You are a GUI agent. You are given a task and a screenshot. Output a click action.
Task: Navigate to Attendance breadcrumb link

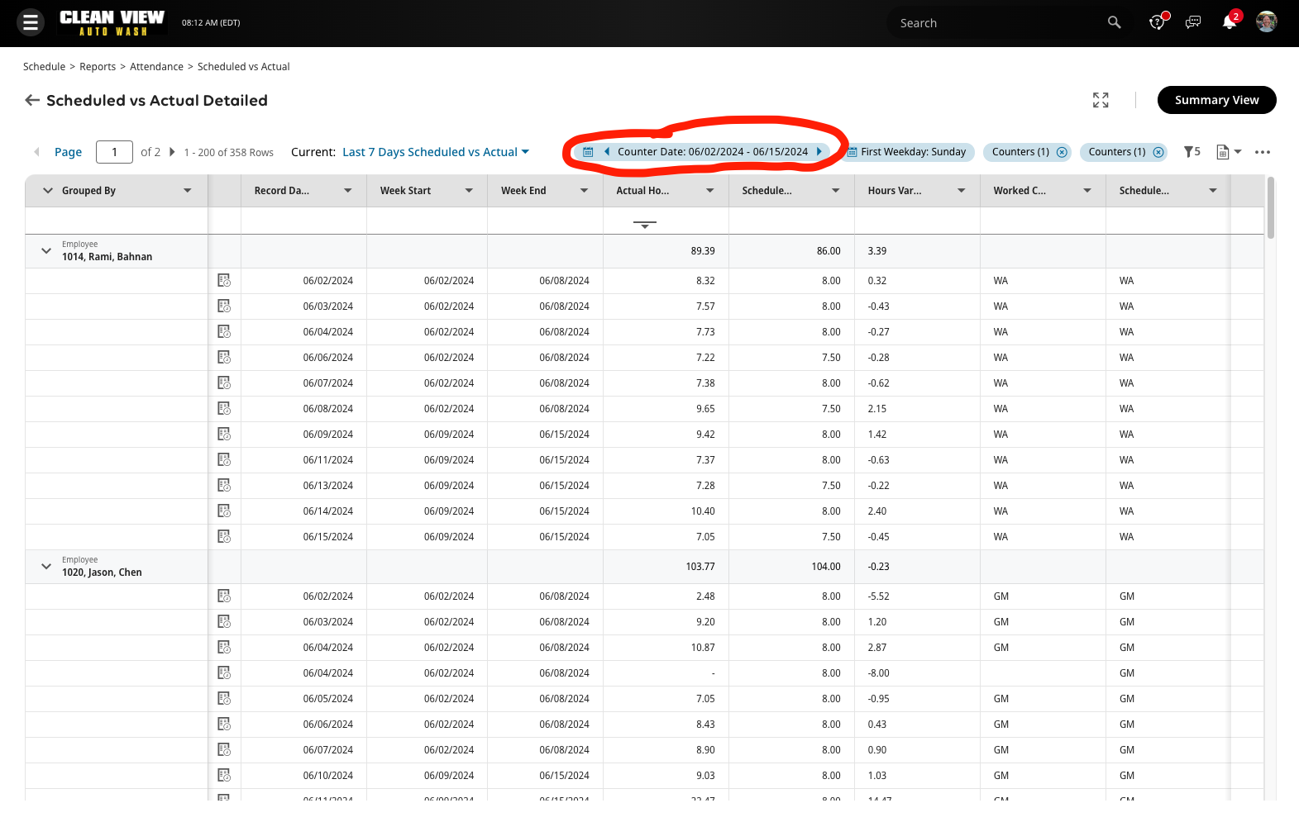(156, 67)
